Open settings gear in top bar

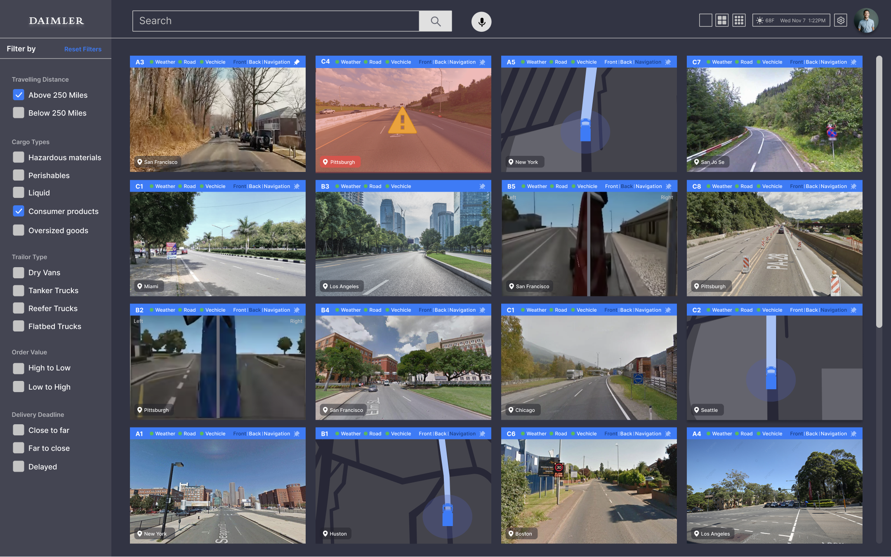click(841, 20)
